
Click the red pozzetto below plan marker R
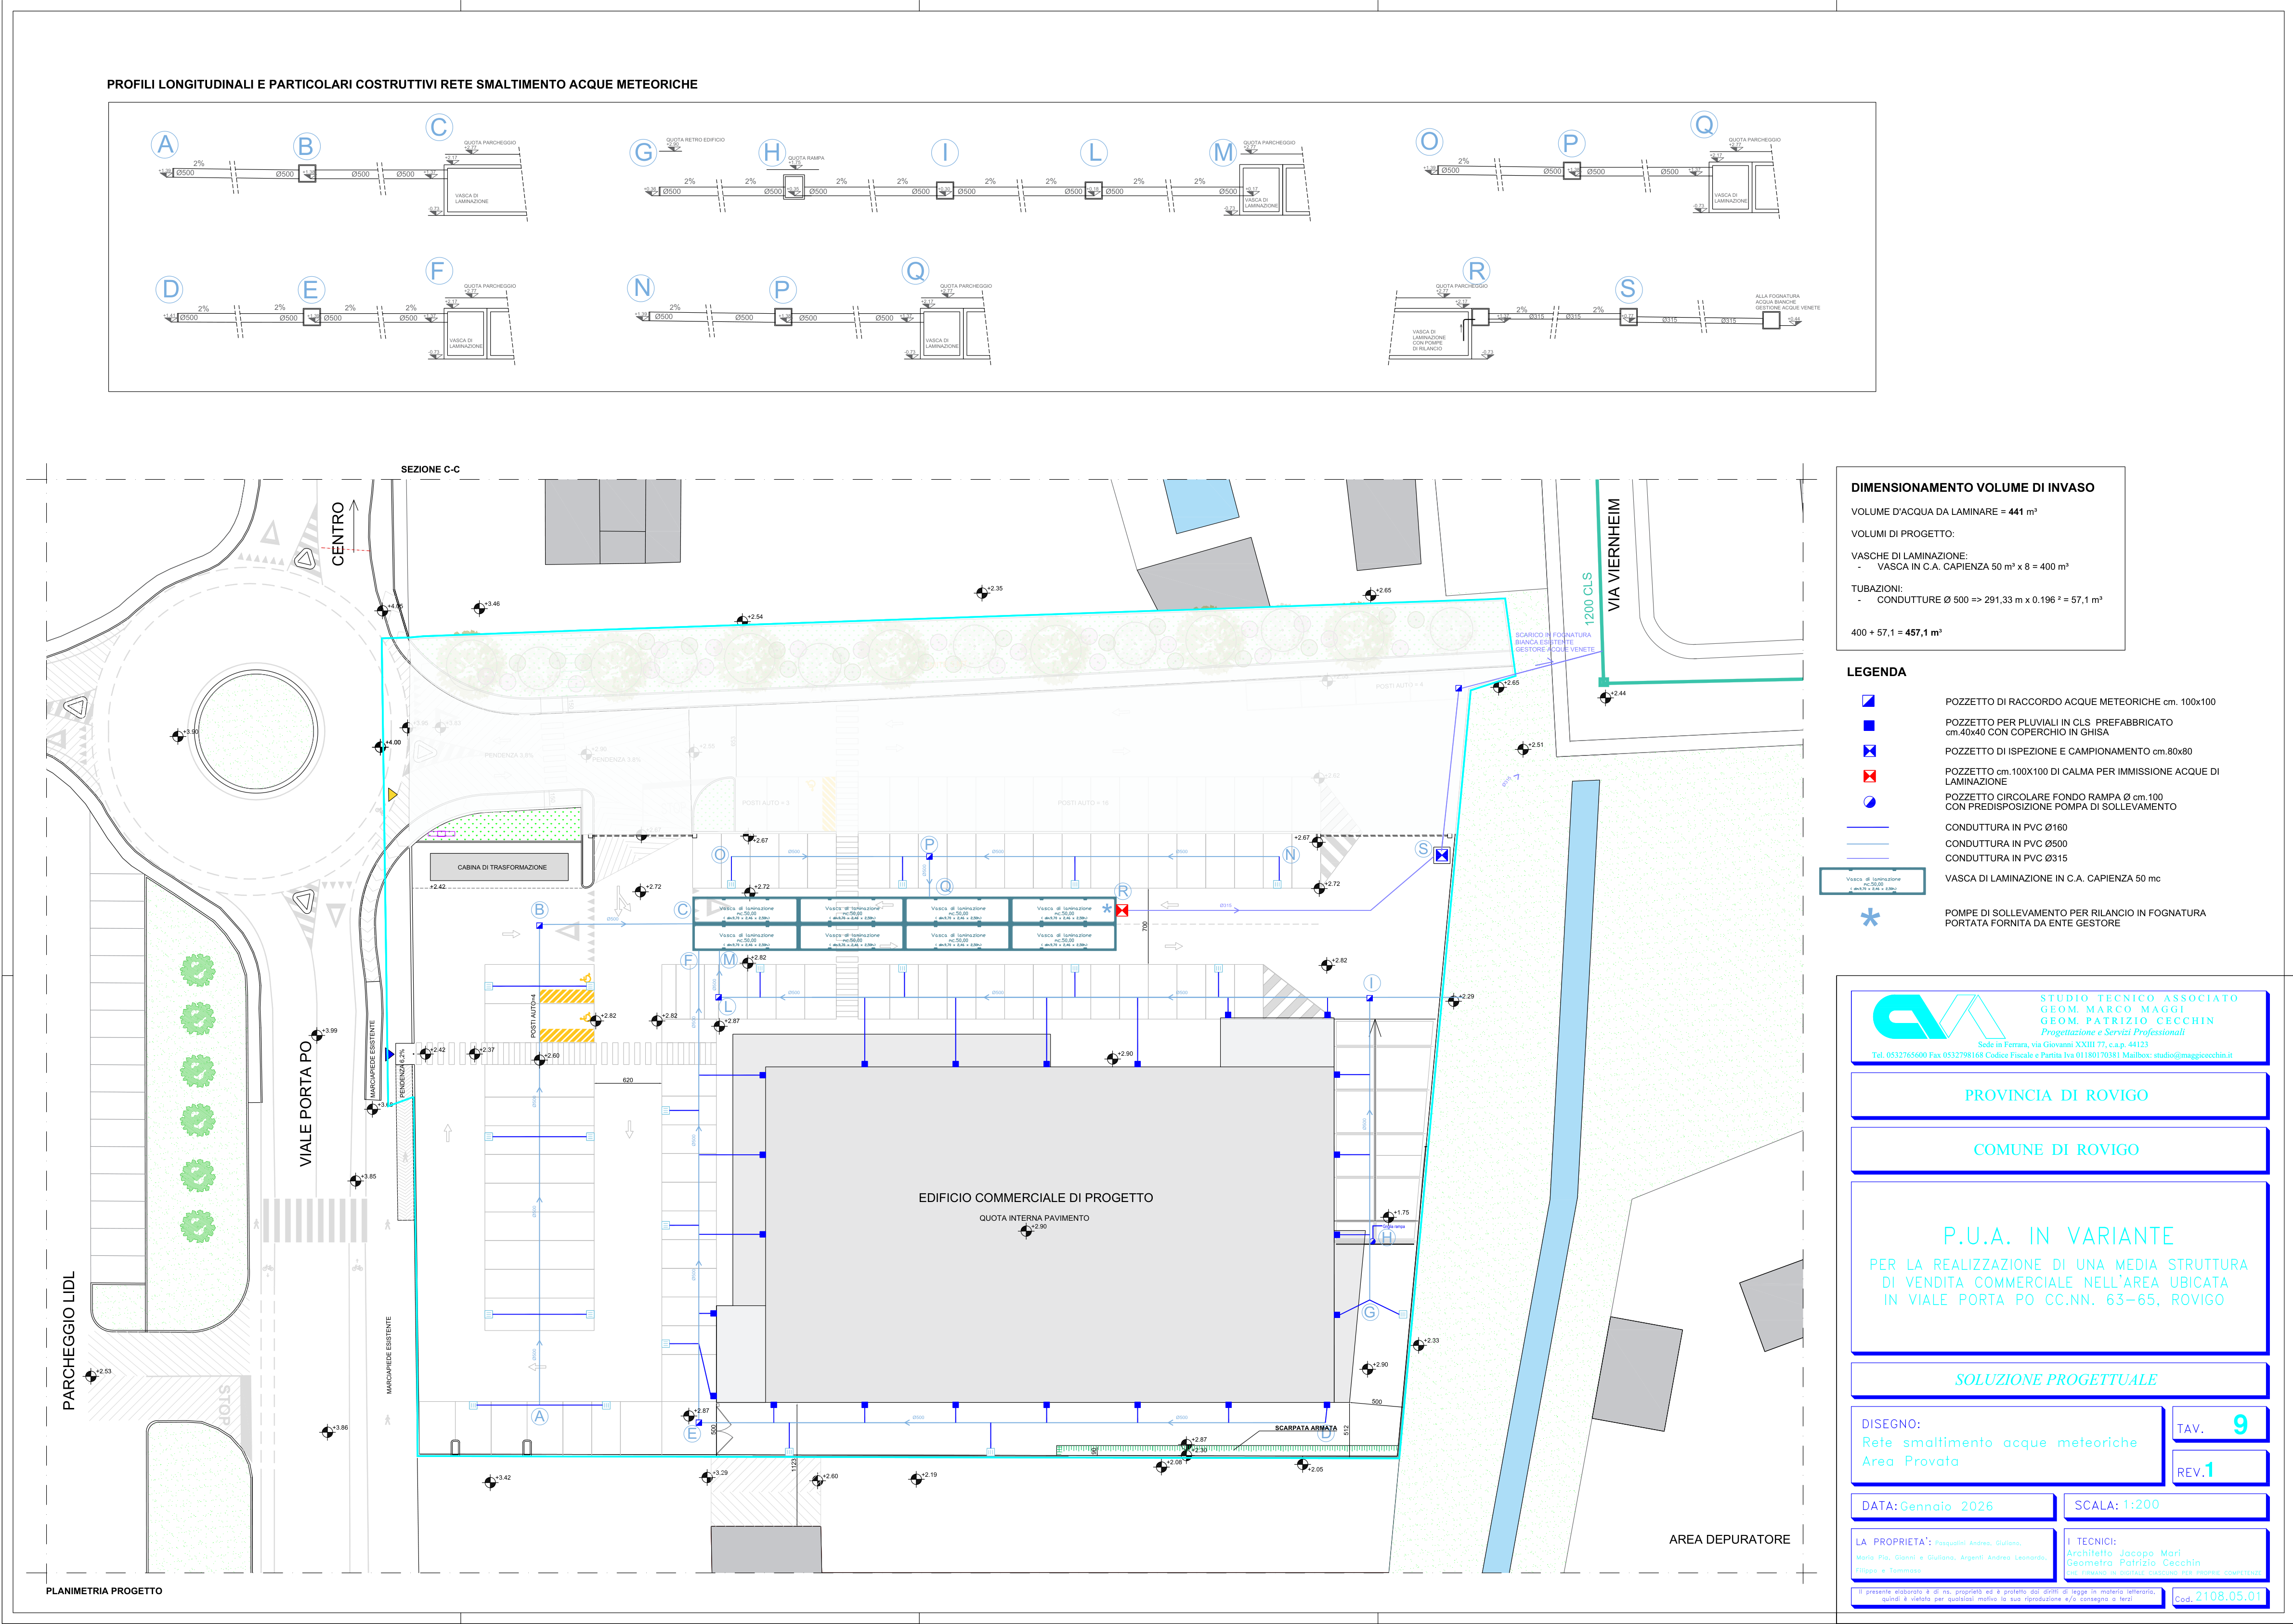(x=1121, y=910)
